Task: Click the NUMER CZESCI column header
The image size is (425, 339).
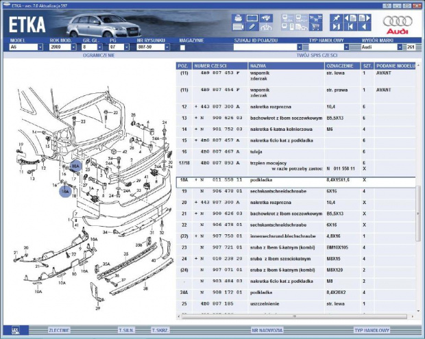Action: point(220,66)
